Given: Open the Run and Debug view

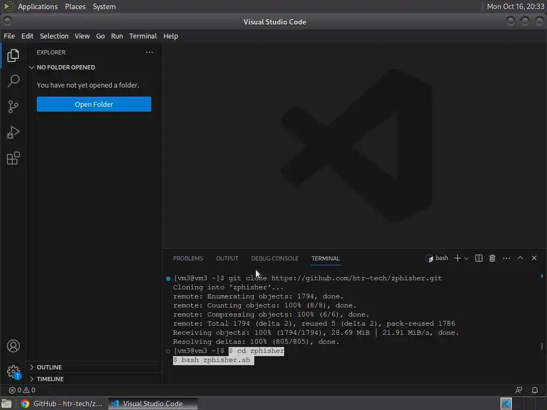Looking at the screenshot, I should (x=13, y=132).
